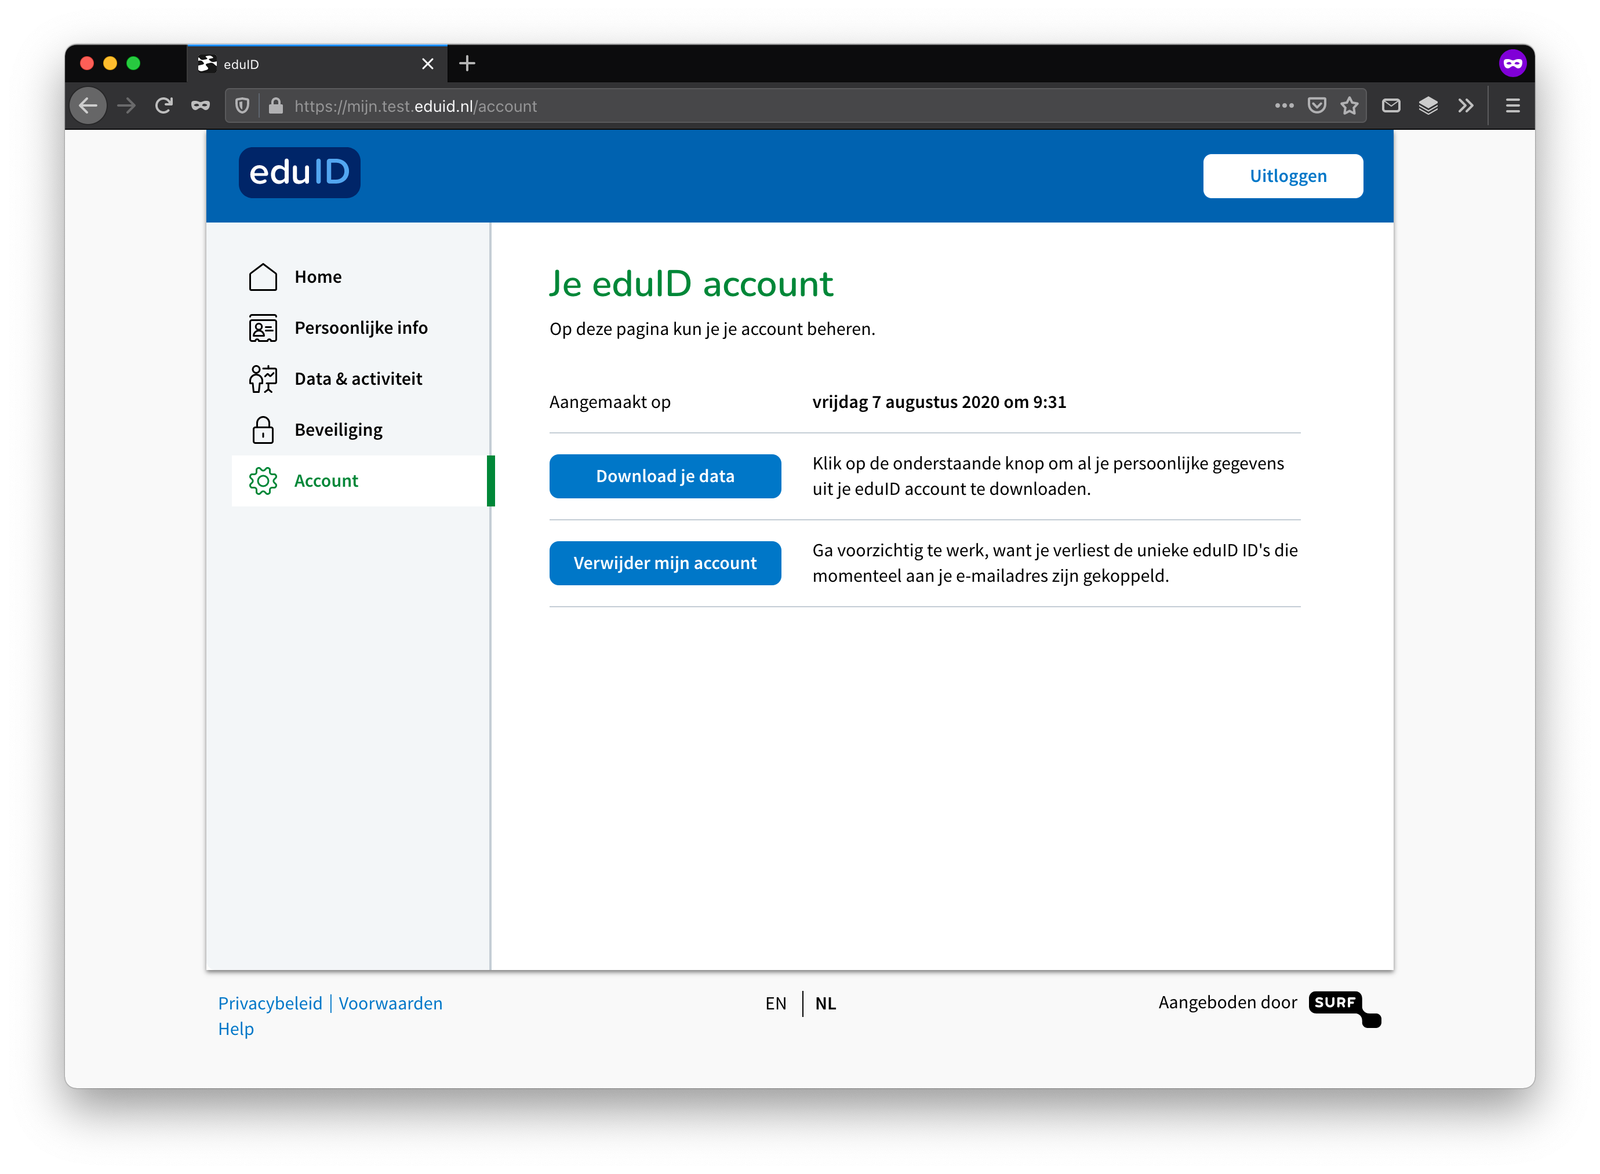Switch language to NL
The width and height of the screenshot is (1600, 1174).
pos(826,1002)
